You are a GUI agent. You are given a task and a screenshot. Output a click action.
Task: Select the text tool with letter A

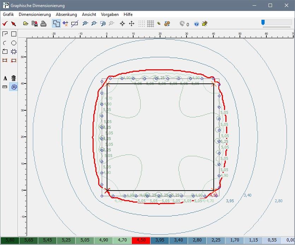5,78
